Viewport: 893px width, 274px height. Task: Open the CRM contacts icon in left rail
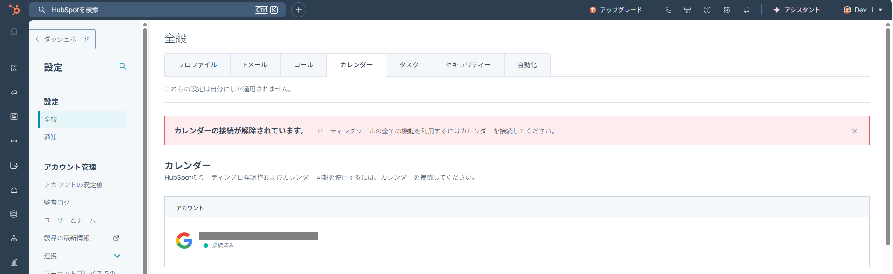[14, 68]
